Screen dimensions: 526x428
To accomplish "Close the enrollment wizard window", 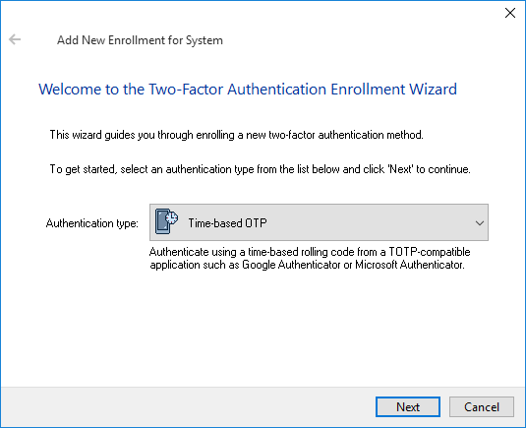I will [510, 13].
